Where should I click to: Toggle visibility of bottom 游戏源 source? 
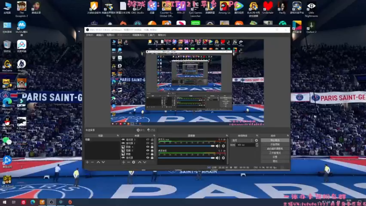pos(147,157)
